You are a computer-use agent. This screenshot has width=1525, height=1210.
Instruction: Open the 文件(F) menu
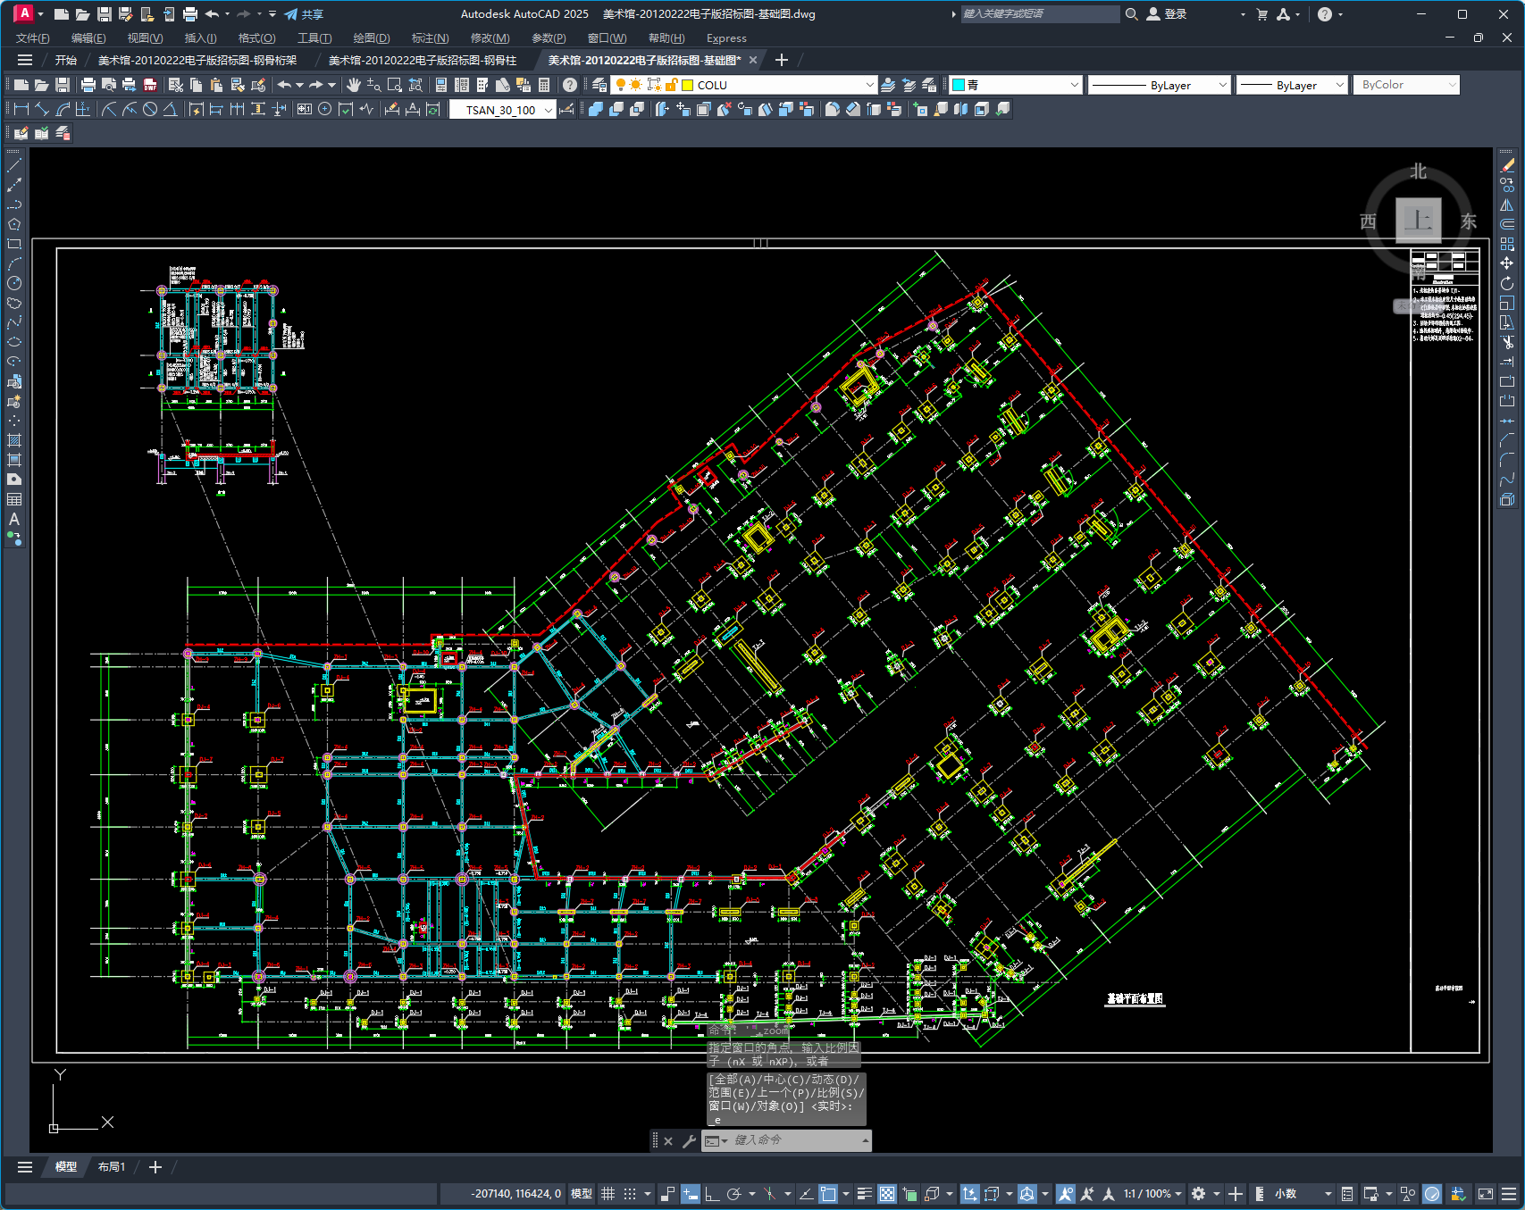point(33,38)
